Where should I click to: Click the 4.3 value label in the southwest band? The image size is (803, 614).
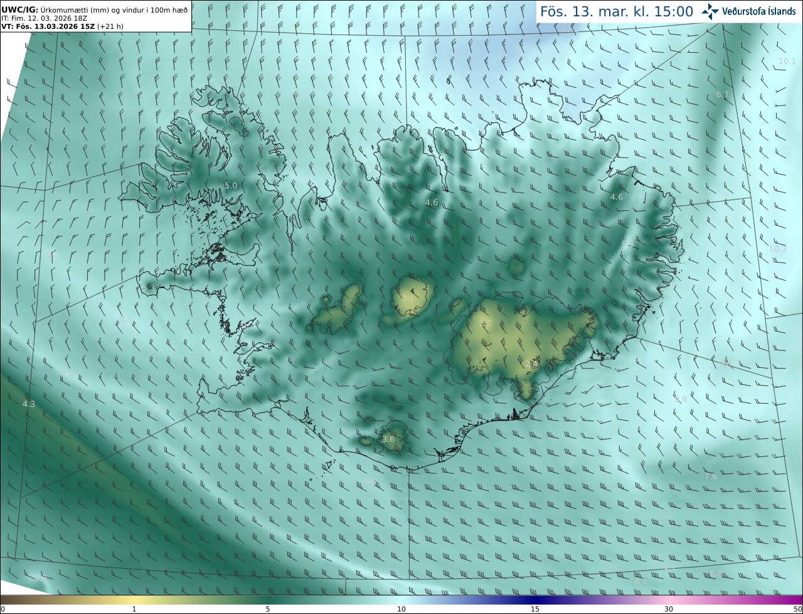click(x=29, y=404)
